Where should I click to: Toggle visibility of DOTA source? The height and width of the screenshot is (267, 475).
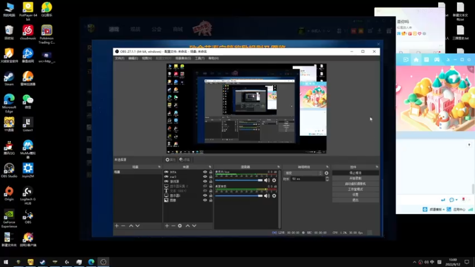point(205,172)
